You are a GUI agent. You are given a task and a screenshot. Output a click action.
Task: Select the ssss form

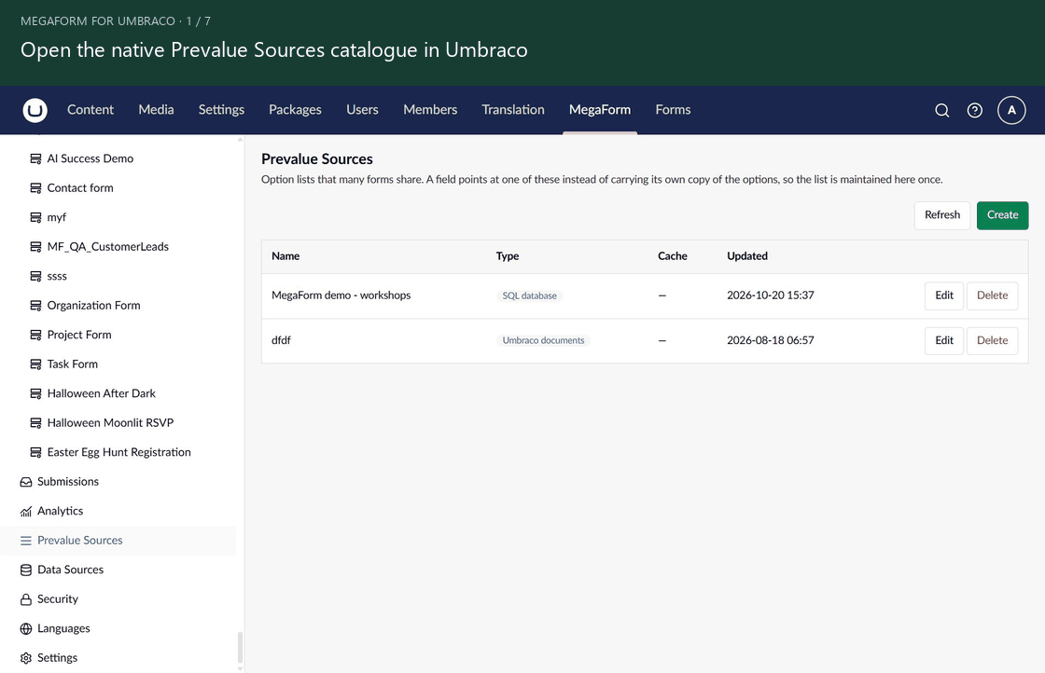click(57, 276)
